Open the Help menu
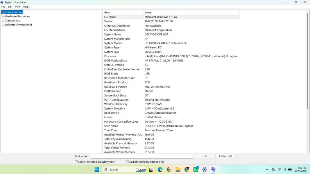Screen dimensions: 310x174 26,7
